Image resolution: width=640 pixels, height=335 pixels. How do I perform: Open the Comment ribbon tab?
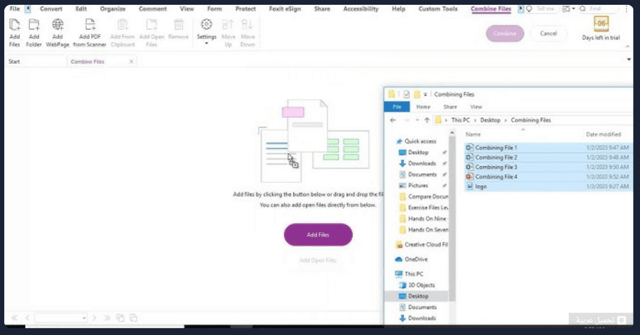click(x=153, y=9)
